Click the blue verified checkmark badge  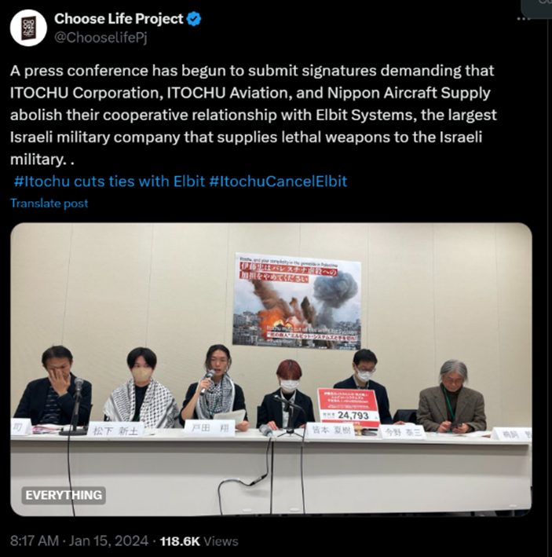coord(194,19)
